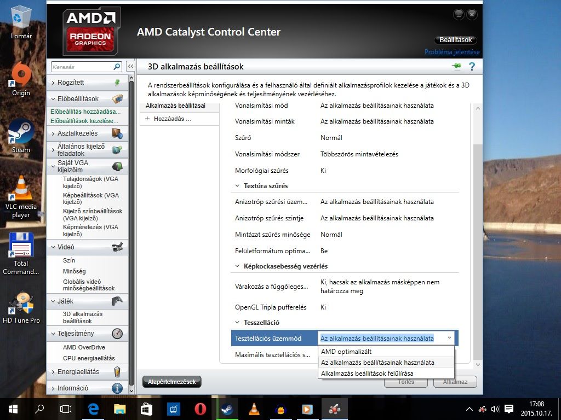Click the Általános kijelző feladatok icon
Screen dimensions: 561x420
(x=117, y=150)
